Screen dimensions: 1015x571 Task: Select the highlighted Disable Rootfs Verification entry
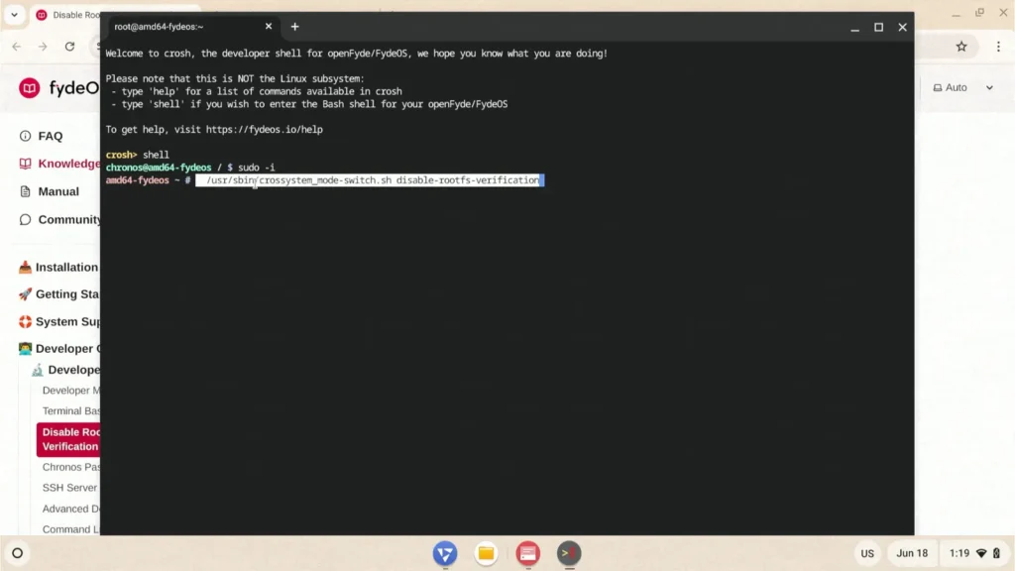[x=68, y=439]
